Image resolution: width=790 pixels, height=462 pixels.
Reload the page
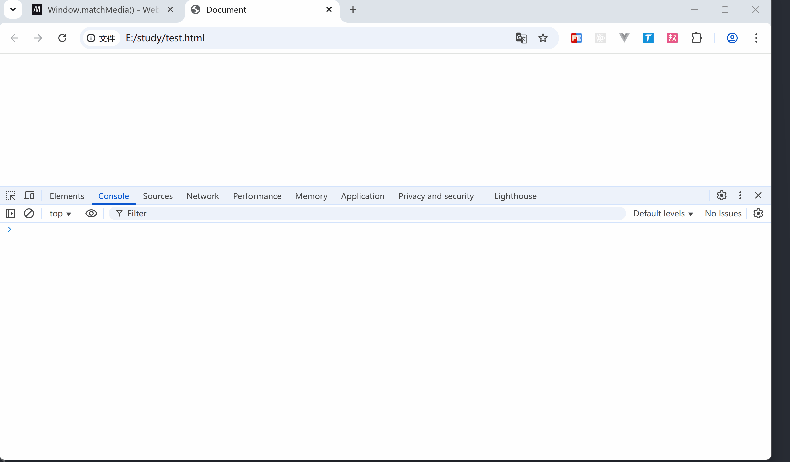pyautogui.click(x=62, y=38)
